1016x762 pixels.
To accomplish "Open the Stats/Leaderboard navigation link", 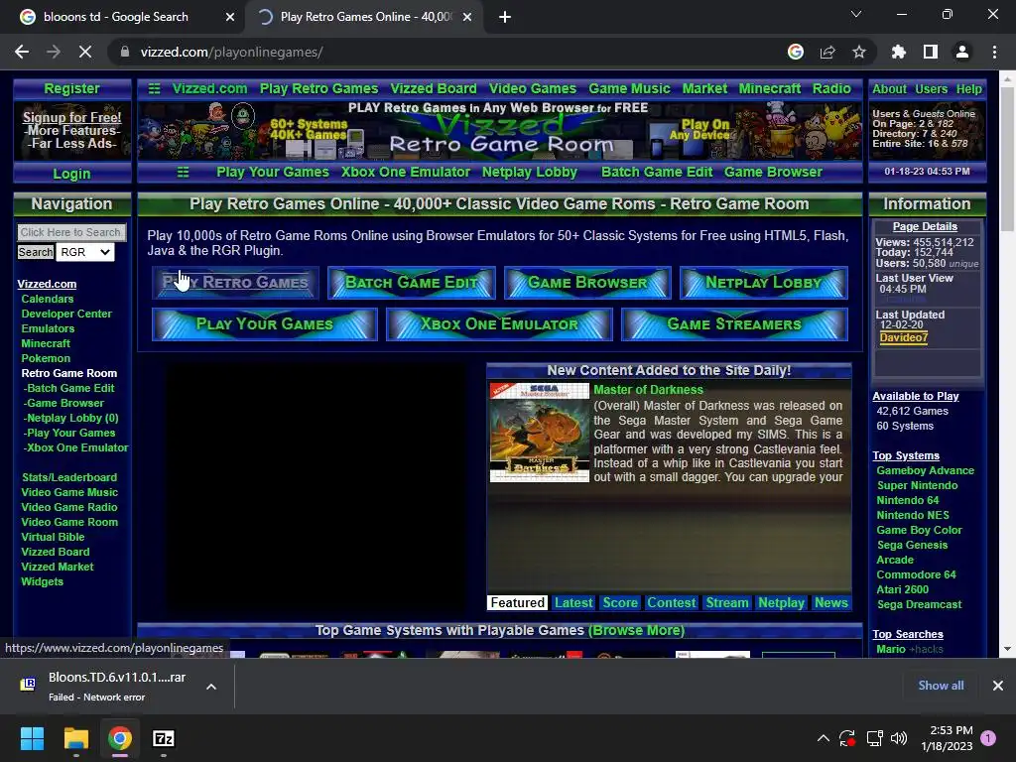I will (x=69, y=477).
